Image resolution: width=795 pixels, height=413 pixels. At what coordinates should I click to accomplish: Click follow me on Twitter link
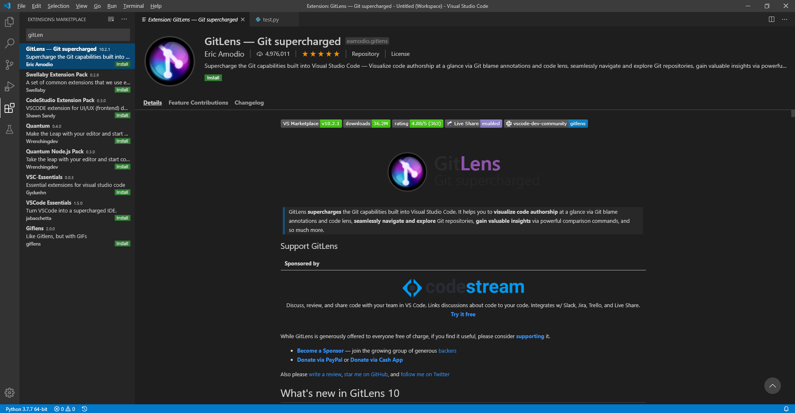tap(425, 374)
